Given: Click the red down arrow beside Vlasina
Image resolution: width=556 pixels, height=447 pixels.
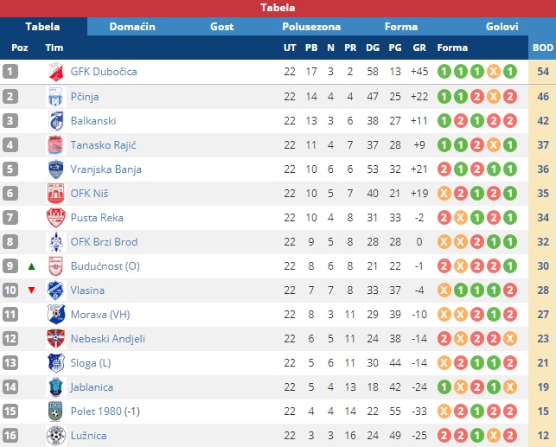Looking at the screenshot, I should 31,291.
